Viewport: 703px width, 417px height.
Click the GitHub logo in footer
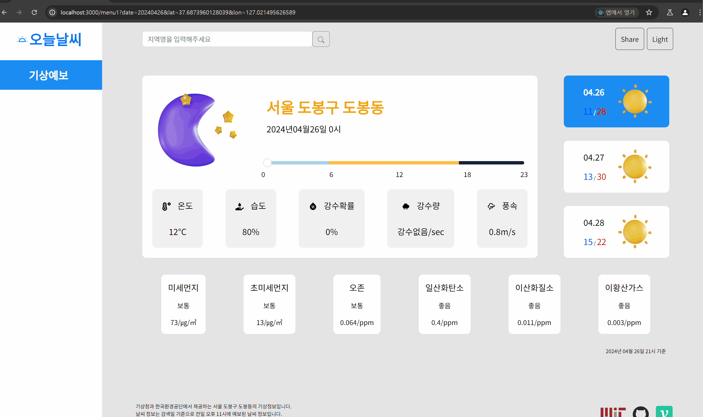[641, 412]
